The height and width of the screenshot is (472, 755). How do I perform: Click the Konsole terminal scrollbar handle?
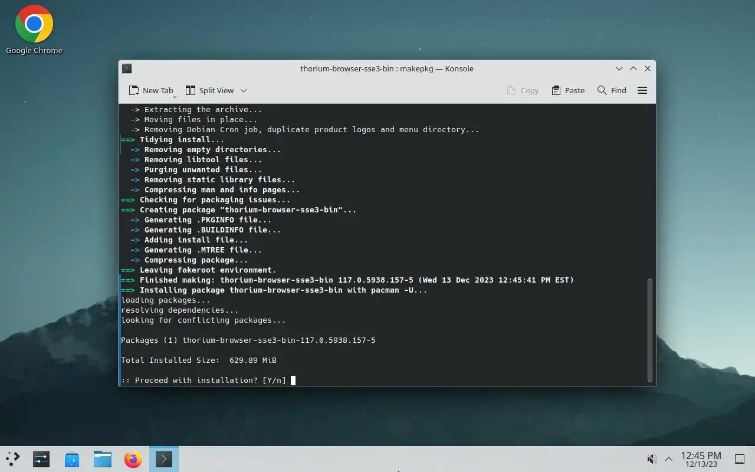650,330
